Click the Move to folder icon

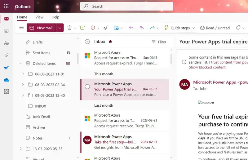coord(116,28)
